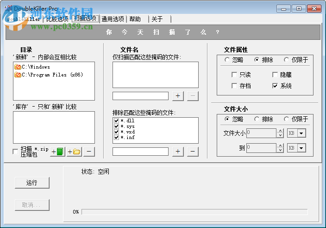This screenshot has height=228, width=326.
Task: Click the 0% progress label
Action: pos(76,212)
